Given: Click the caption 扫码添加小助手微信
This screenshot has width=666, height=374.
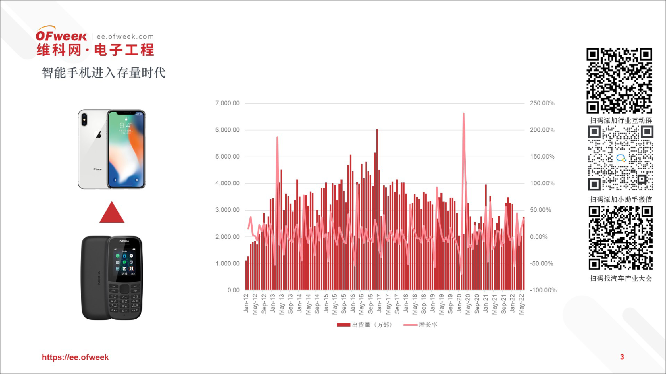Looking at the screenshot, I should tap(621, 199).
